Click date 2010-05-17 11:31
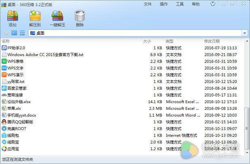This screenshot has width=250, height=164. pyautogui.click(x=220, y=95)
